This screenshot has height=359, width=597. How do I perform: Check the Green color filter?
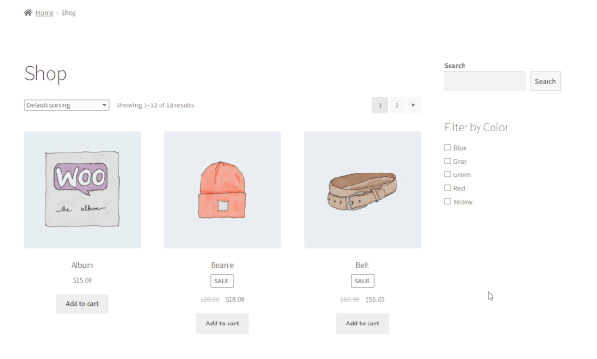pyautogui.click(x=448, y=174)
